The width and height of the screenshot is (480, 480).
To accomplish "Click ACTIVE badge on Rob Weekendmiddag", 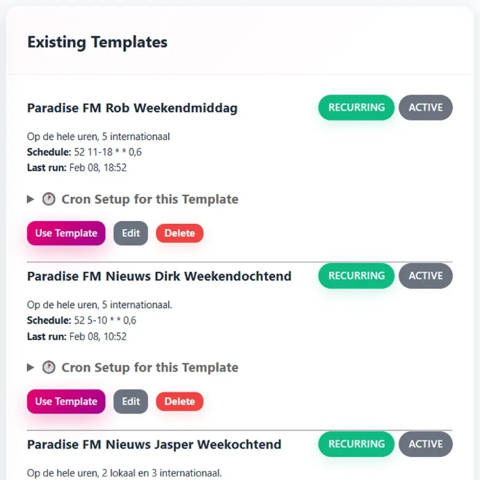I will tap(426, 108).
